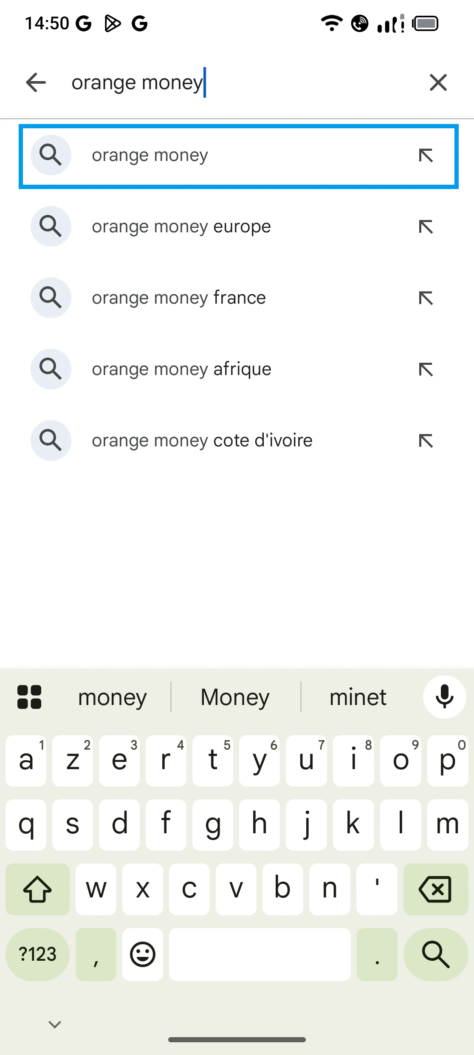Select the highlighted 'orange money' suggestion
This screenshot has height=1055, width=474.
(x=150, y=155)
